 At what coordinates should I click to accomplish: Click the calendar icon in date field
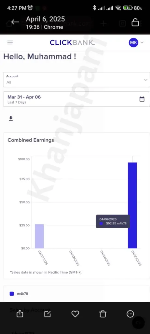[142, 99]
